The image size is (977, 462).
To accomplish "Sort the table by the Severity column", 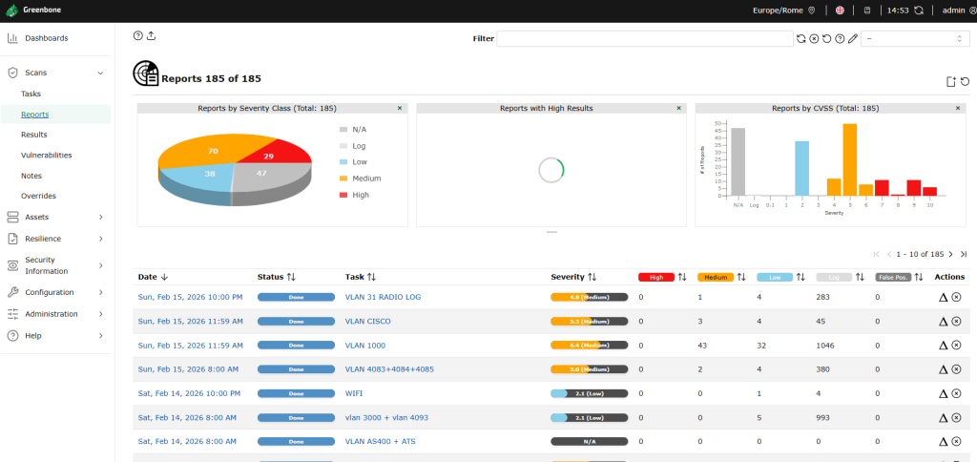I will pos(592,277).
